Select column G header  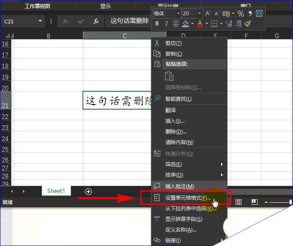(x=276, y=35)
